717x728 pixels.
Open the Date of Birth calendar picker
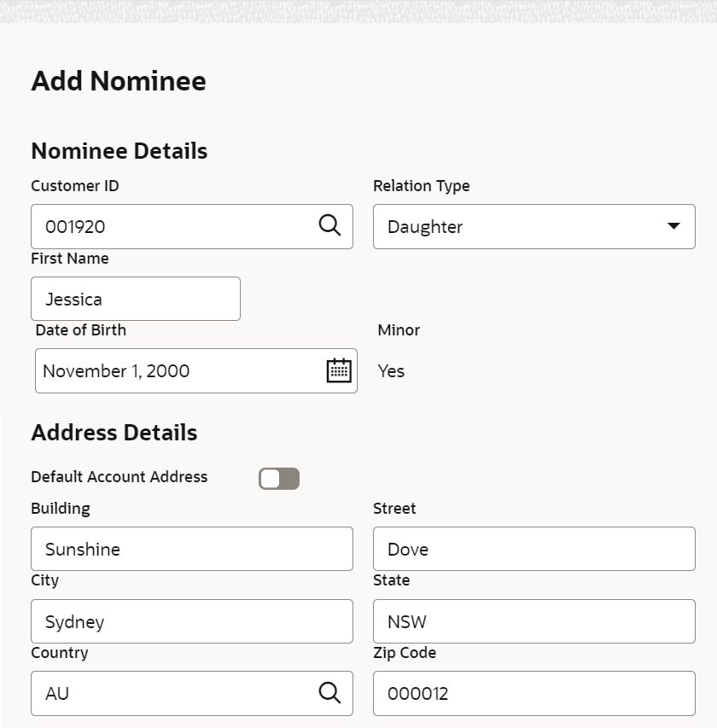[339, 370]
